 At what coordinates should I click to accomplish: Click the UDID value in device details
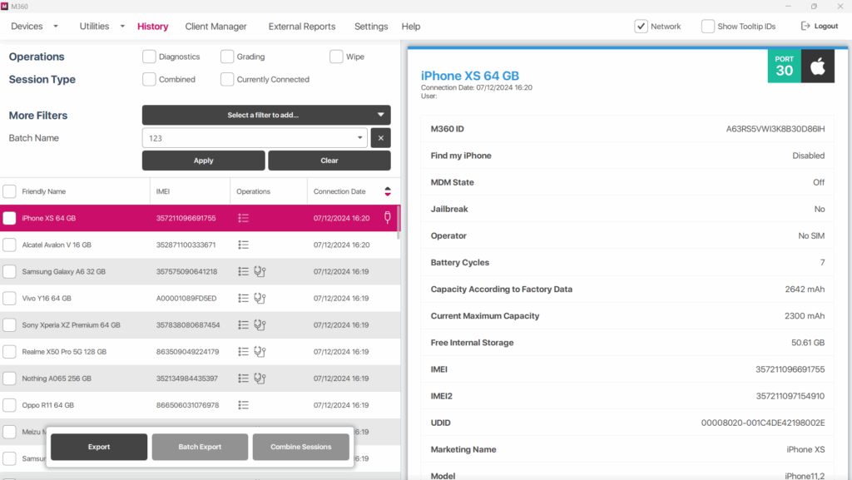tap(763, 423)
